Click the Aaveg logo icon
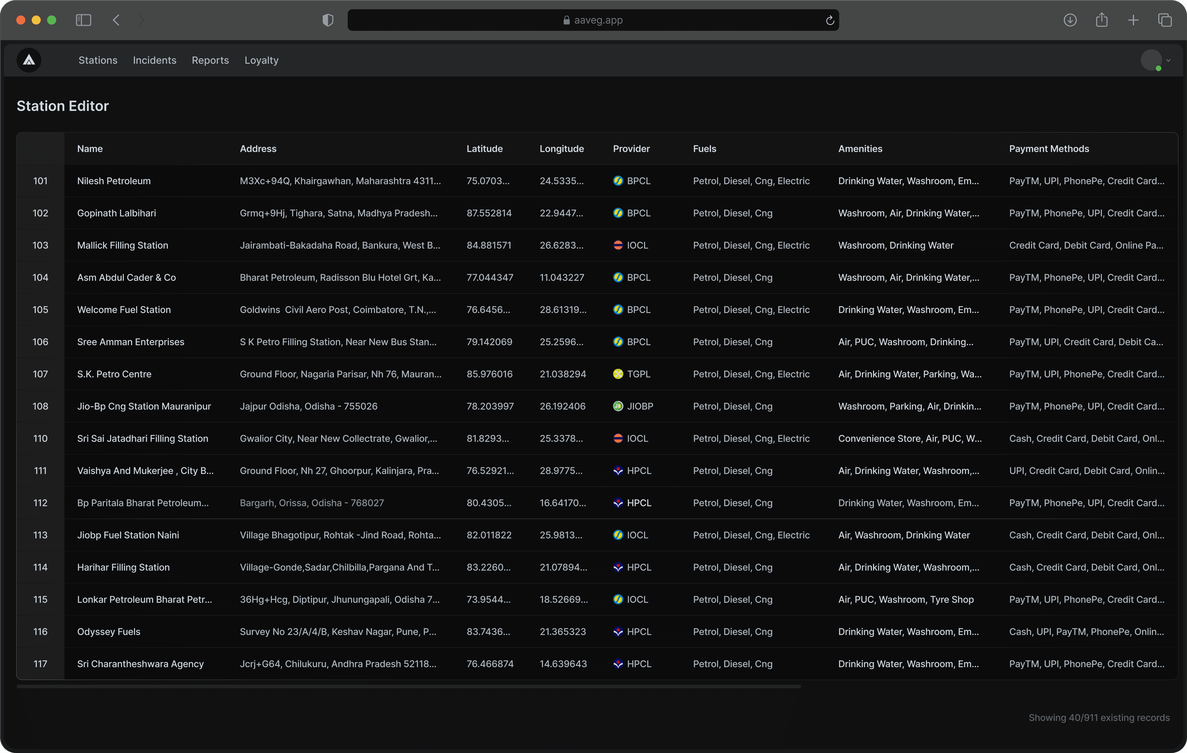The image size is (1187, 753). point(29,60)
